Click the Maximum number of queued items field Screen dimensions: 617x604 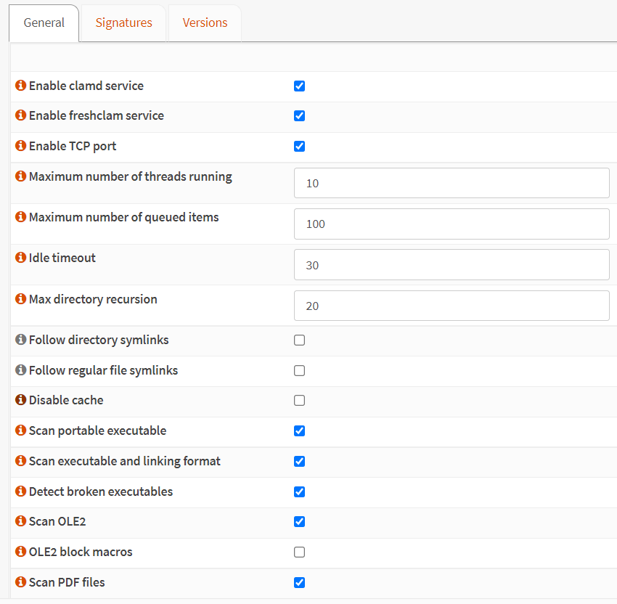[451, 224]
